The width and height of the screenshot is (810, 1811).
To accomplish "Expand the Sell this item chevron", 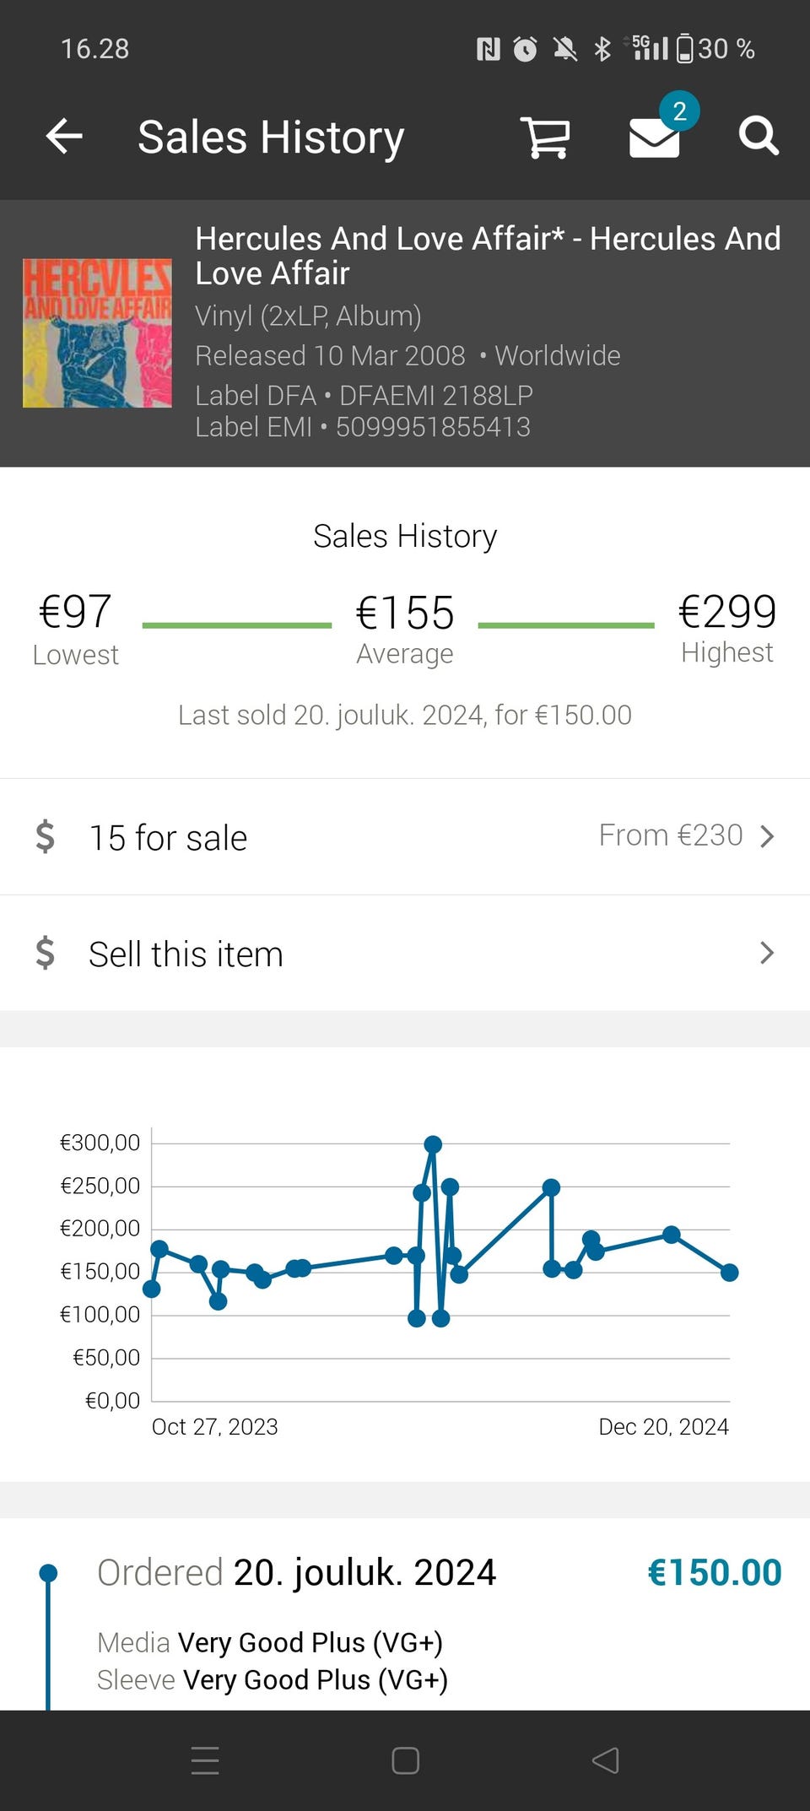I will (x=766, y=954).
